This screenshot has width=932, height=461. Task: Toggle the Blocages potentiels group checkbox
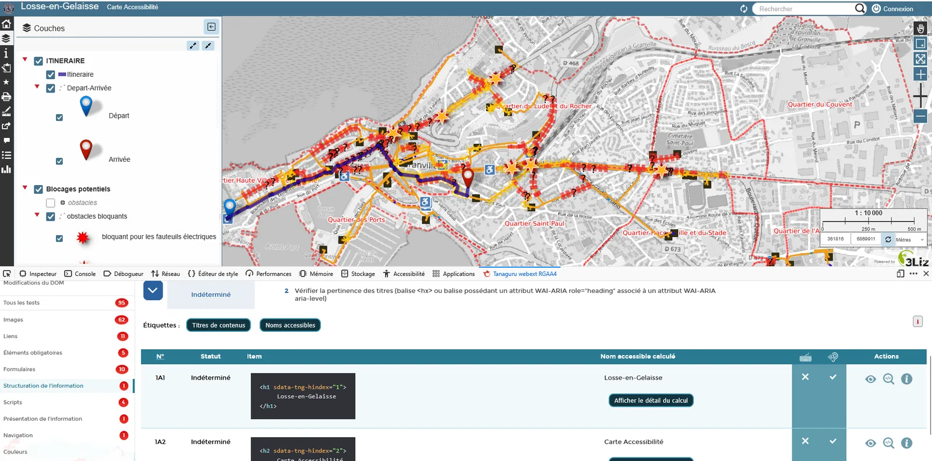(x=38, y=189)
